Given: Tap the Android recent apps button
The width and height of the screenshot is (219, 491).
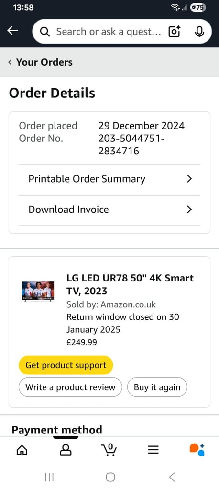Looking at the screenshot, I should pos(49,477).
